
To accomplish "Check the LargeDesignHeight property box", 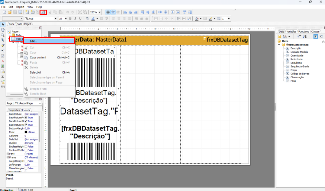I will pos(26,161).
